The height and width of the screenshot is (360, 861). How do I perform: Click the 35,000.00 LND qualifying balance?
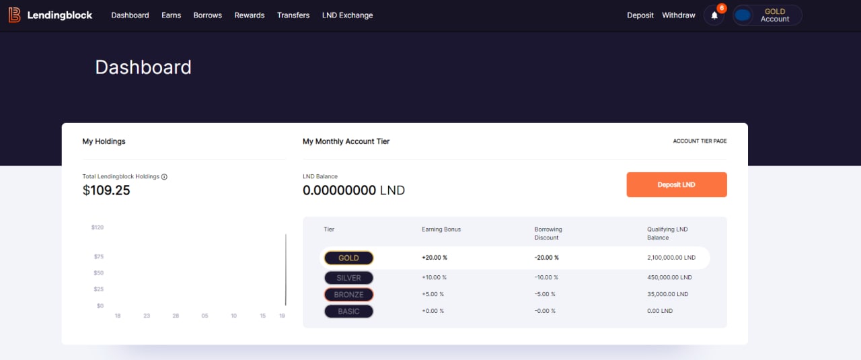tap(667, 294)
